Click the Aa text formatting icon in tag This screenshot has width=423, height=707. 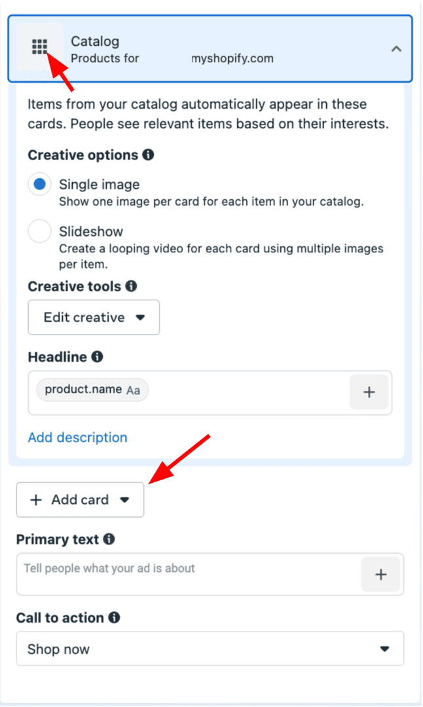click(x=133, y=391)
